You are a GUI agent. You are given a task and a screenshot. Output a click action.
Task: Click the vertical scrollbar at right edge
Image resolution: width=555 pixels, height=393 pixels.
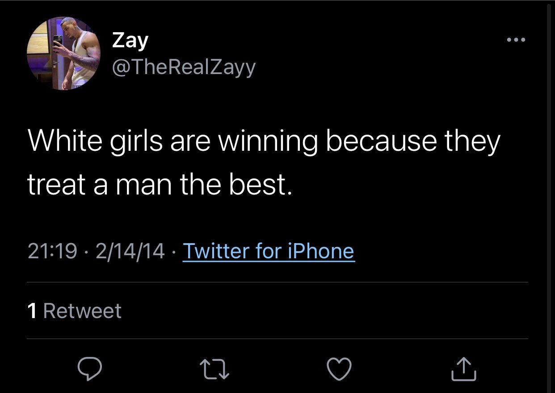549,196
